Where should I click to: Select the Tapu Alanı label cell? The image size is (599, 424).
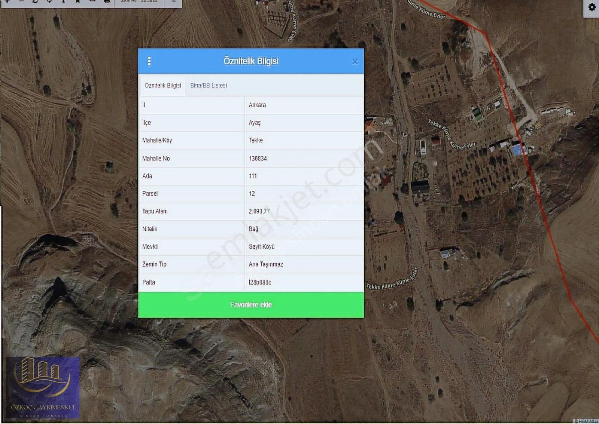coord(192,211)
